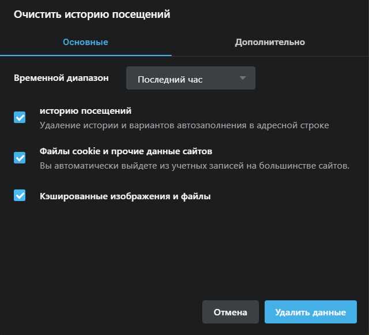Confirm with the Удалить данные button

(x=310, y=312)
